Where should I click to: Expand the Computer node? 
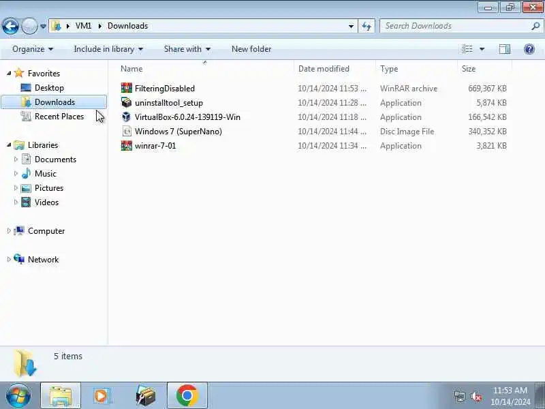click(x=9, y=230)
